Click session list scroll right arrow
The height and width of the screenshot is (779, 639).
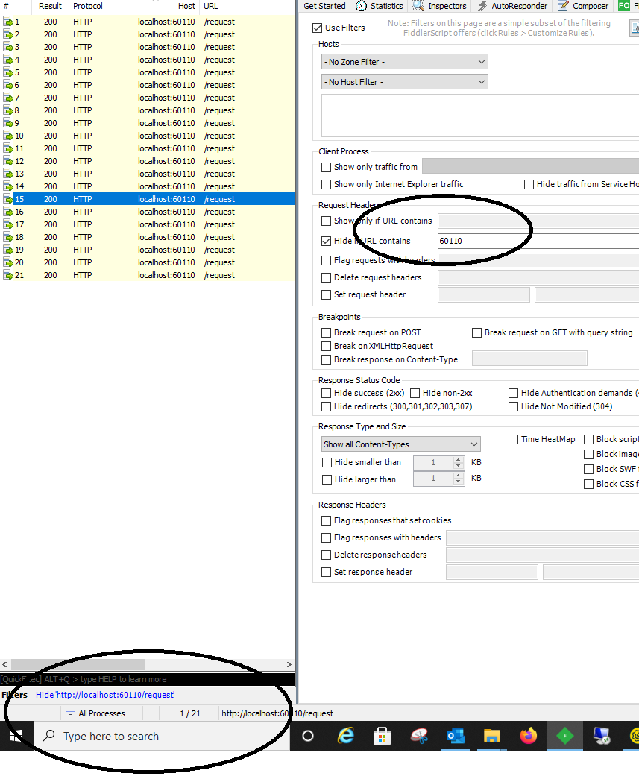coord(289,664)
